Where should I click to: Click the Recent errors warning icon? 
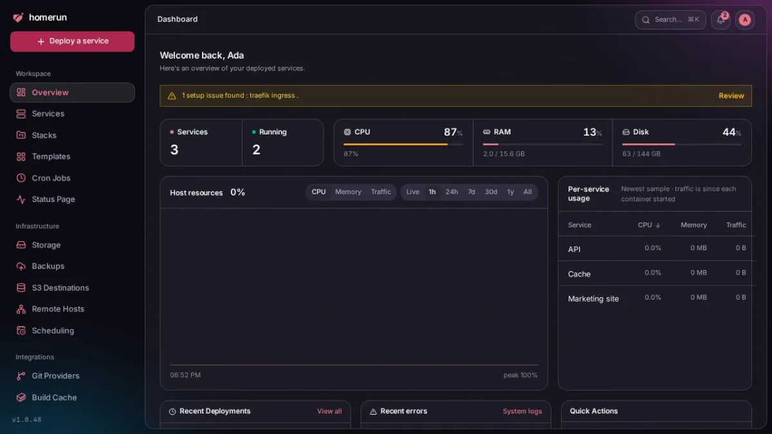373,411
